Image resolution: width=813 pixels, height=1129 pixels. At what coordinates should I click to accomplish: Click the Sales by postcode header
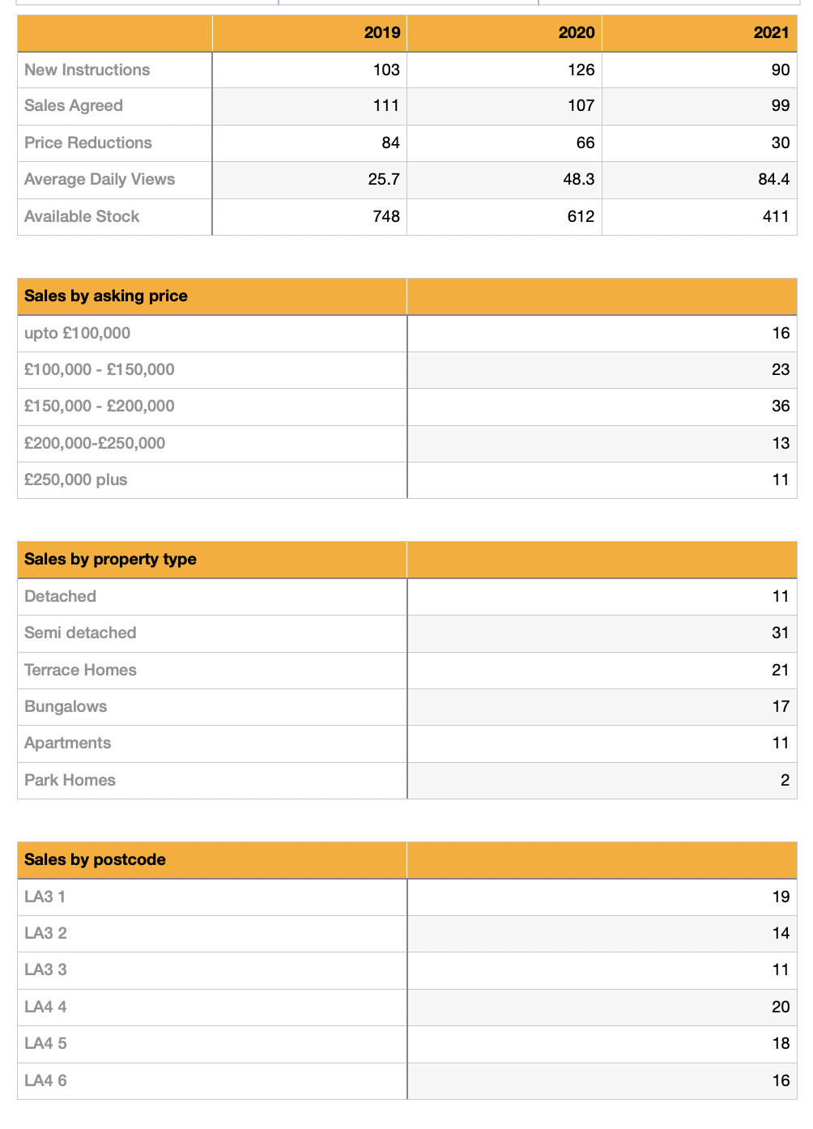coord(95,860)
